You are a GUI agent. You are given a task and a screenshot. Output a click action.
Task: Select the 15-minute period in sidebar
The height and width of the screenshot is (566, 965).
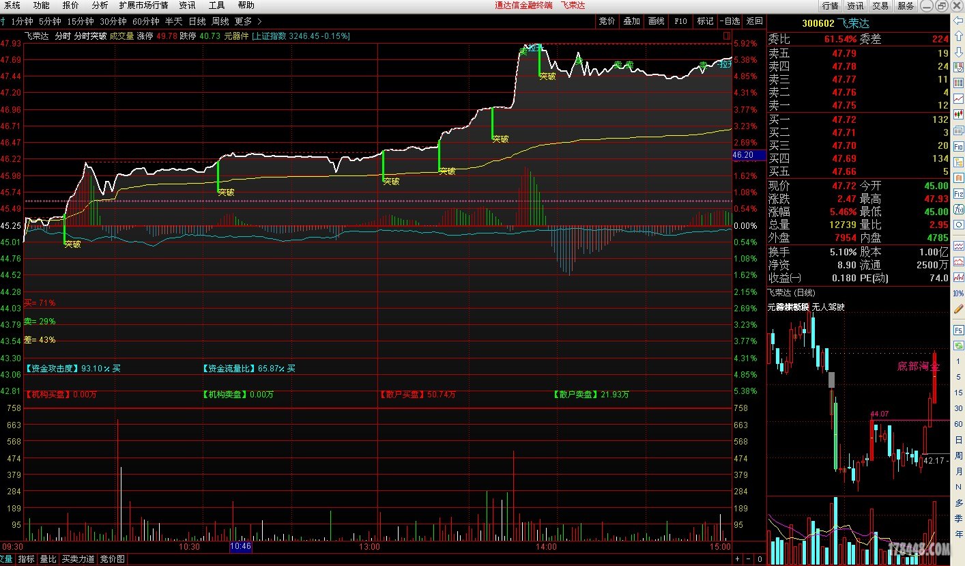pos(958,392)
